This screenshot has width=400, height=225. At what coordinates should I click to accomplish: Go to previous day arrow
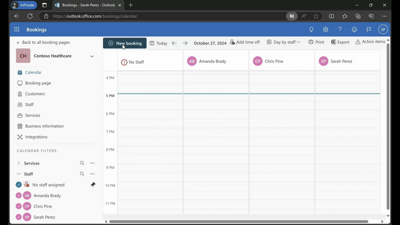click(174, 43)
